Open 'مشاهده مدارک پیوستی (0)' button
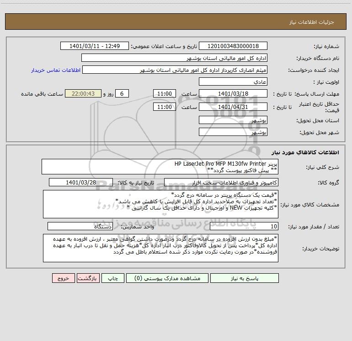Viewport: 352px width, 341px height. pos(167,278)
